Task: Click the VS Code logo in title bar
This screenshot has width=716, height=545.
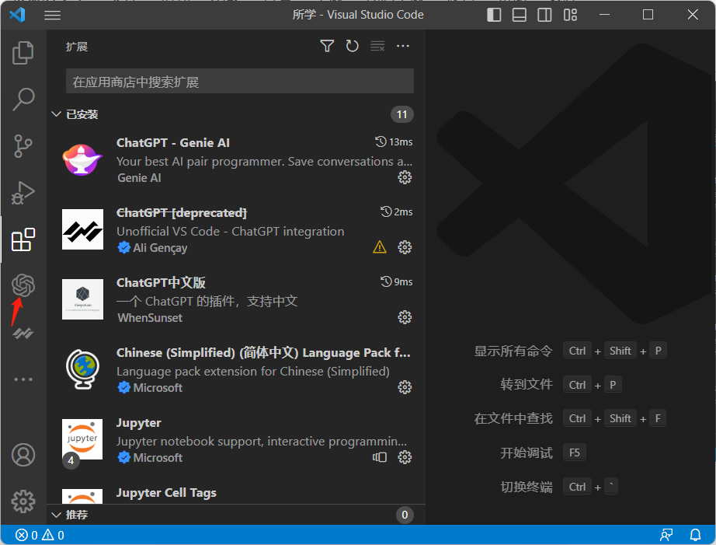Action: click(17, 15)
